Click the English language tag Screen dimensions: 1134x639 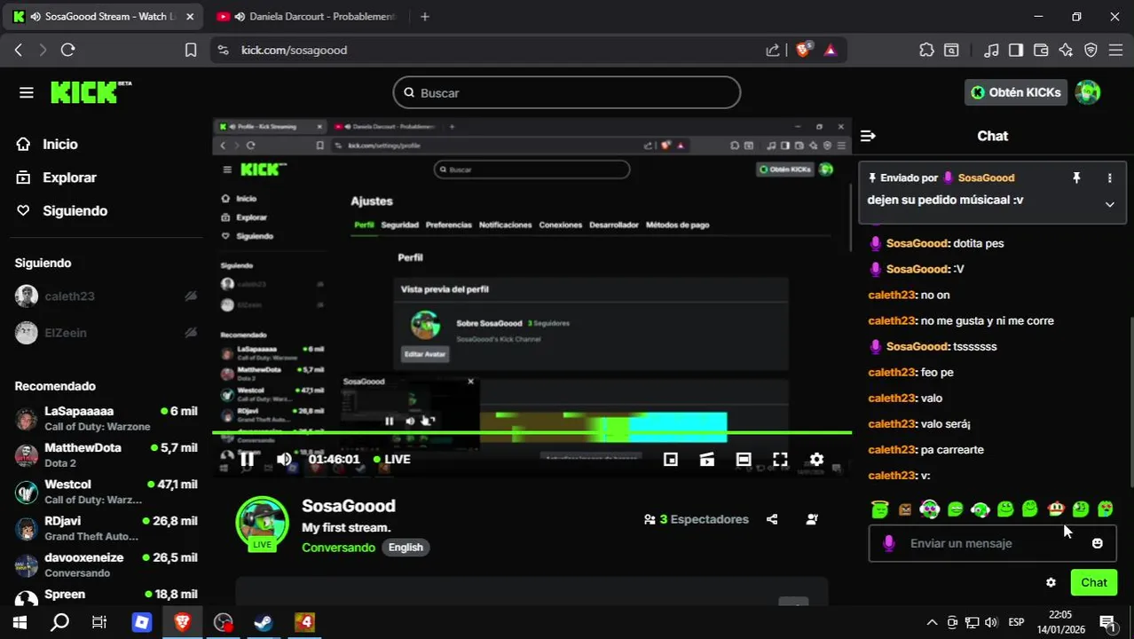point(406,548)
